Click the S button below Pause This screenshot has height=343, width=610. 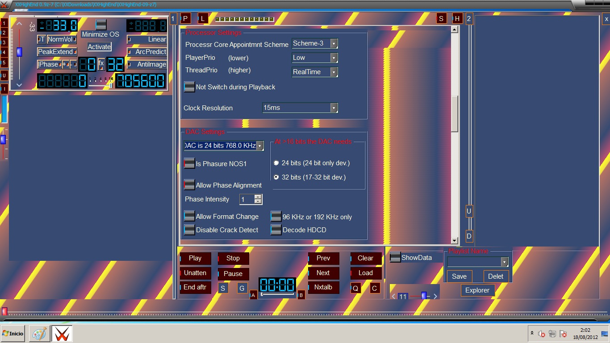223,288
